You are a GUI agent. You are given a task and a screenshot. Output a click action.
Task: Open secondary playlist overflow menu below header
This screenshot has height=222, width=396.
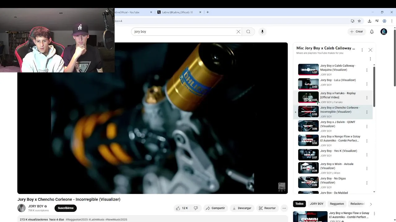coord(370,59)
